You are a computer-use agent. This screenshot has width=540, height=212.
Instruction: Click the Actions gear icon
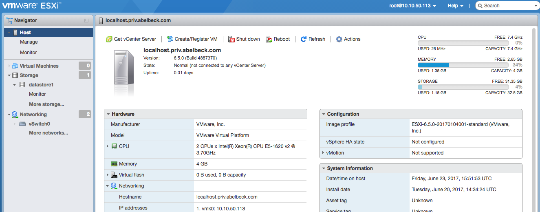[339, 39]
